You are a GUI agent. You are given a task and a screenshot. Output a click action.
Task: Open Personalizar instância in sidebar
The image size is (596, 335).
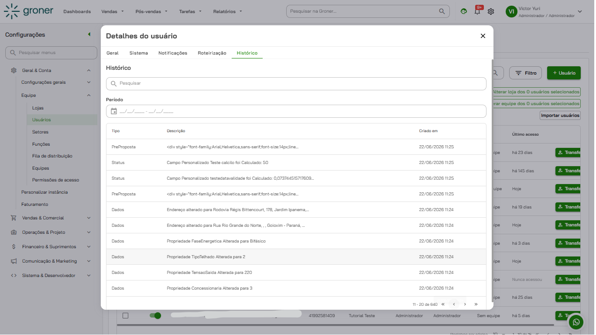point(45,192)
